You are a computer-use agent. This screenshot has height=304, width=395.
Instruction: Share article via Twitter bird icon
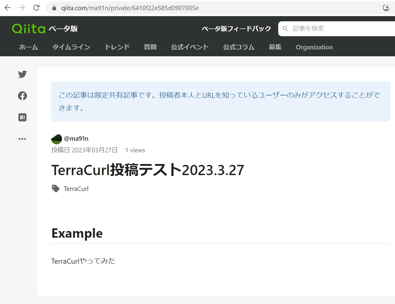(x=22, y=74)
